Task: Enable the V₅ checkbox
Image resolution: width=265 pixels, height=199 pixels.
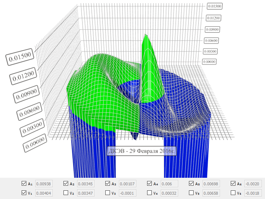Action: 191,193
